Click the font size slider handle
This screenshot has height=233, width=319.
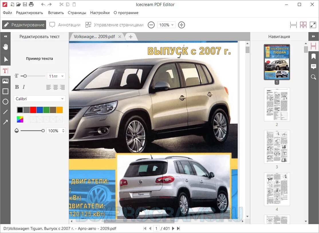point(25,76)
